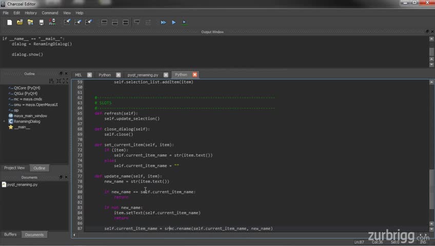Open pyqt_renaming.py in the Documents list
The image size is (435, 246).
point(22,184)
